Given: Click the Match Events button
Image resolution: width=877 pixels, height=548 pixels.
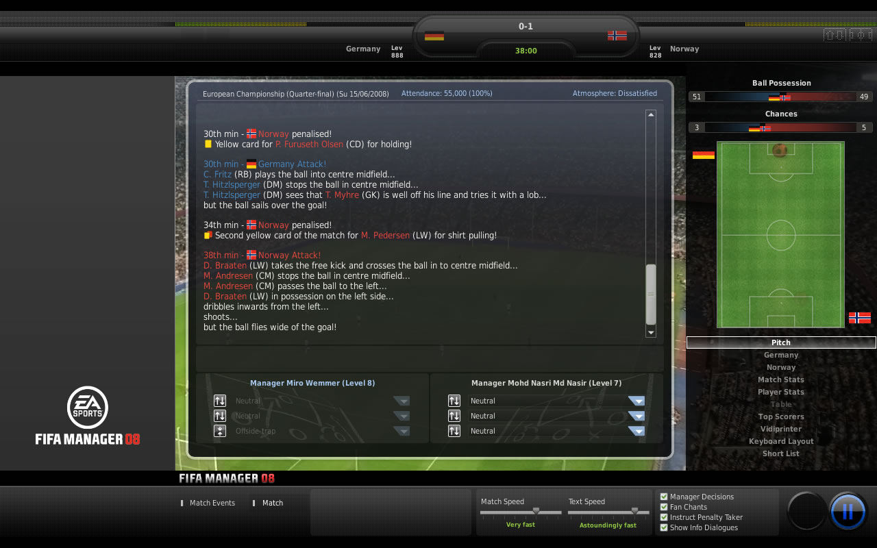Looking at the screenshot, I should click(212, 503).
